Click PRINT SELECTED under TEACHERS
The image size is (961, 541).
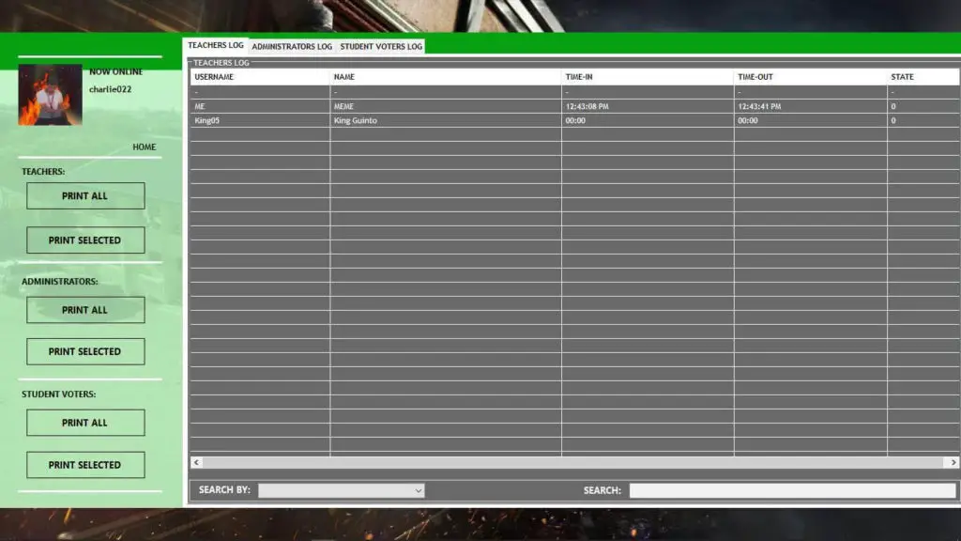click(84, 240)
